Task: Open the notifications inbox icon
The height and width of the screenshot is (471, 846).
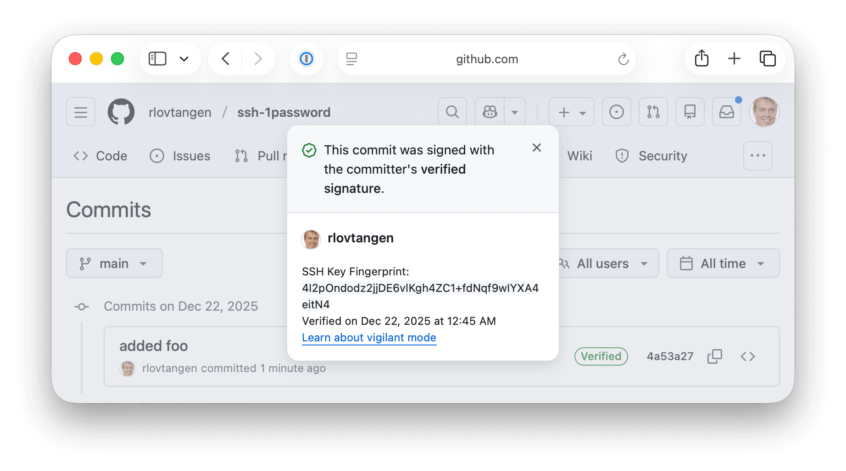Action: click(x=726, y=112)
